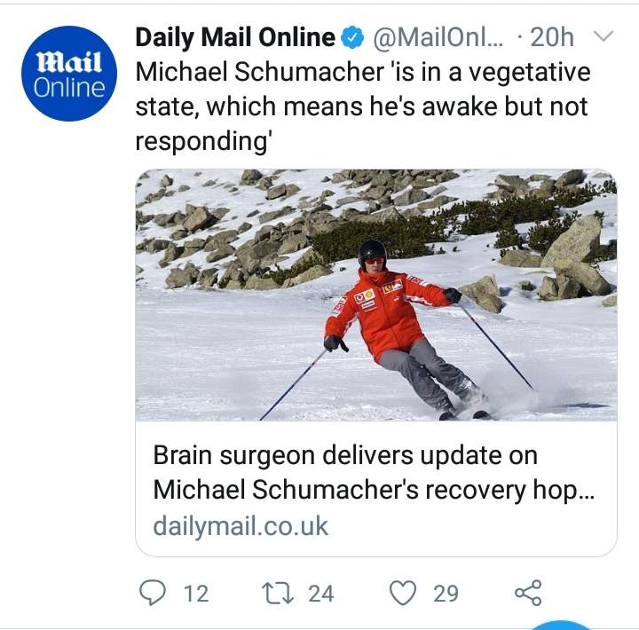
Task: Click the blue verified badge
Action: pyautogui.click(x=352, y=38)
